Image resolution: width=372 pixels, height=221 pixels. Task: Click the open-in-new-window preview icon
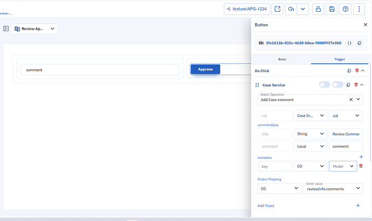pos(277,9)
